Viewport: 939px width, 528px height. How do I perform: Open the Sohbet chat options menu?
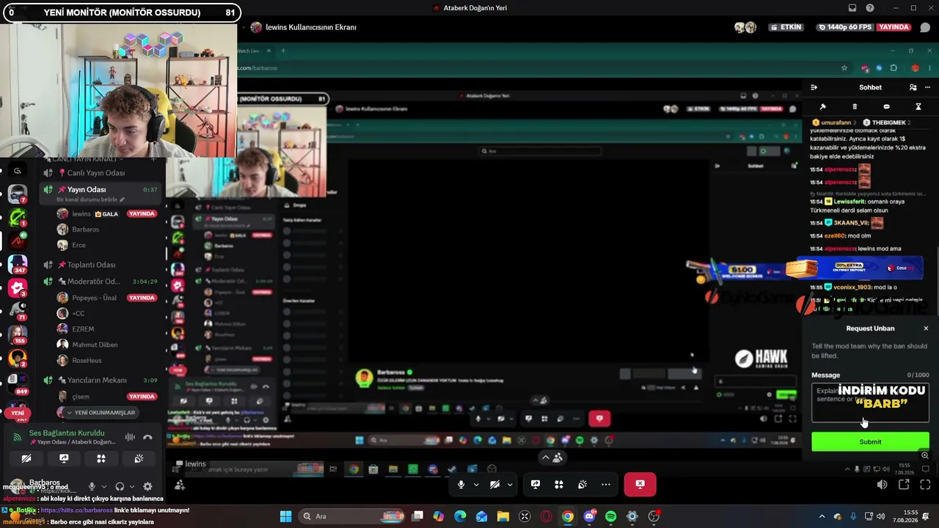pos(927,87)
